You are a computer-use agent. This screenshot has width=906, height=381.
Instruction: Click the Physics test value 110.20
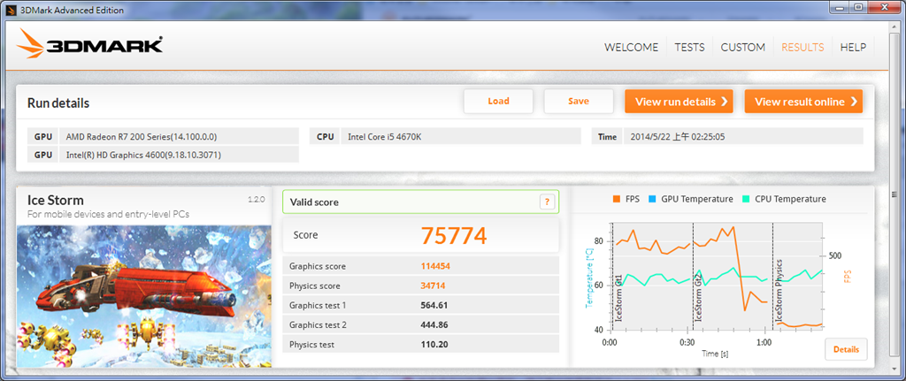click(434, 345)
